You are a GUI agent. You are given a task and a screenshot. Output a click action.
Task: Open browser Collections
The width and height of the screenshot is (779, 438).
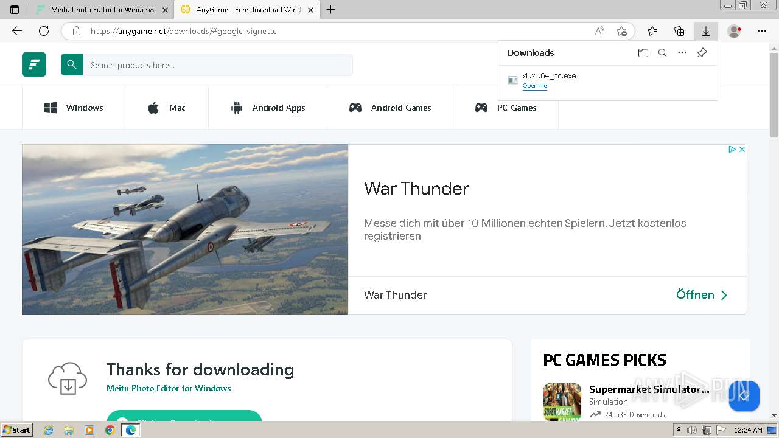679,31
